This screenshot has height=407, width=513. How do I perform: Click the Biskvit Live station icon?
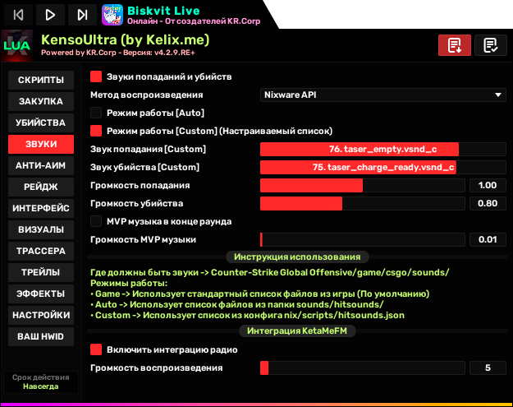click(x=113, y=14)
